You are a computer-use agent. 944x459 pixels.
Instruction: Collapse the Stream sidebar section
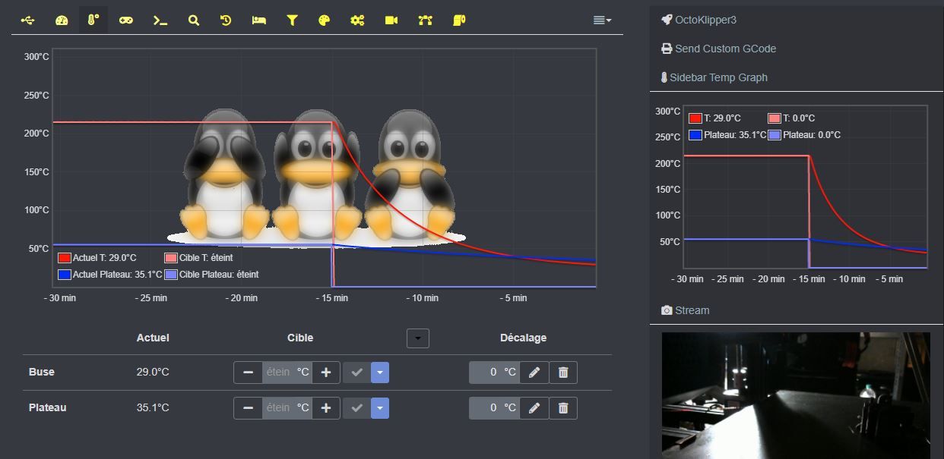pyautogui.click(x=692, y=310)
